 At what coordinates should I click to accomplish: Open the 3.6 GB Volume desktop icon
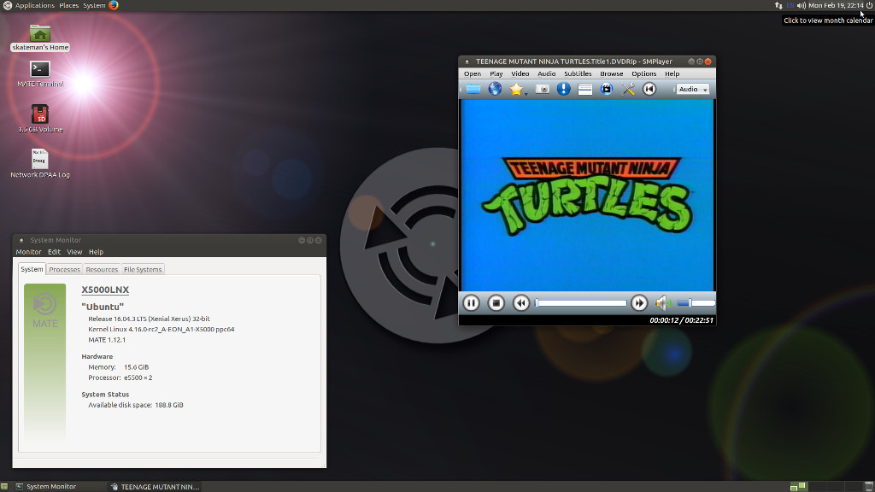(39, 119)
